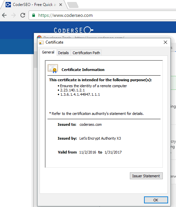The width and height of the screenshot is (176, 207).
Task: Click the 'Certificate Information' heading
Action: [x=83, y=70]
